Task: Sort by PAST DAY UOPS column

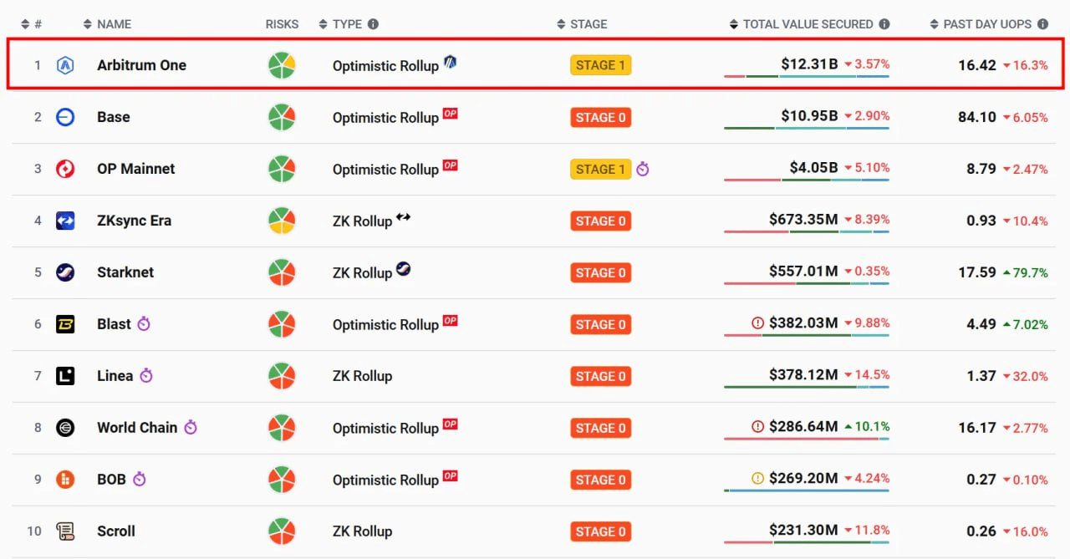Action: (x=981, y=24)
